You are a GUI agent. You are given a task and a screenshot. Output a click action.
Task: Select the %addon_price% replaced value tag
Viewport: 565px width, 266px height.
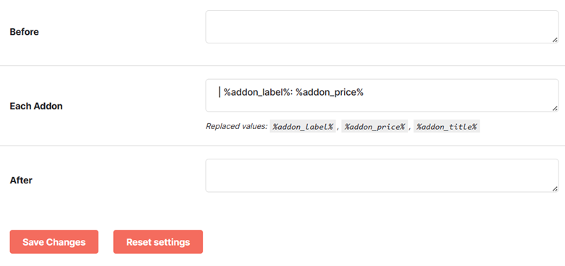pyautogui.click(x=374, y=127)
